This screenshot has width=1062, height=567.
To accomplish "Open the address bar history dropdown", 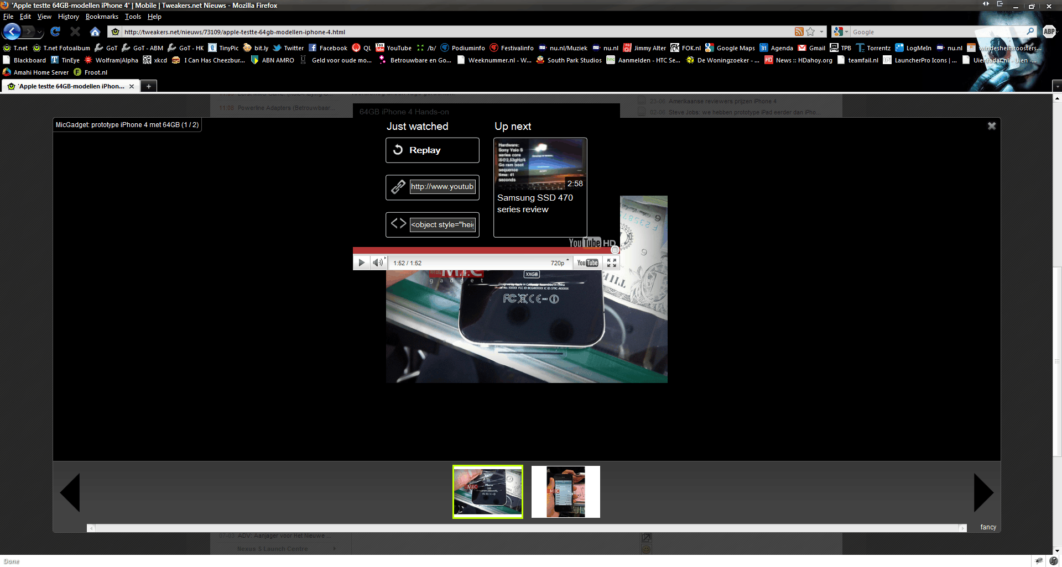I will [x=822, y=32].
